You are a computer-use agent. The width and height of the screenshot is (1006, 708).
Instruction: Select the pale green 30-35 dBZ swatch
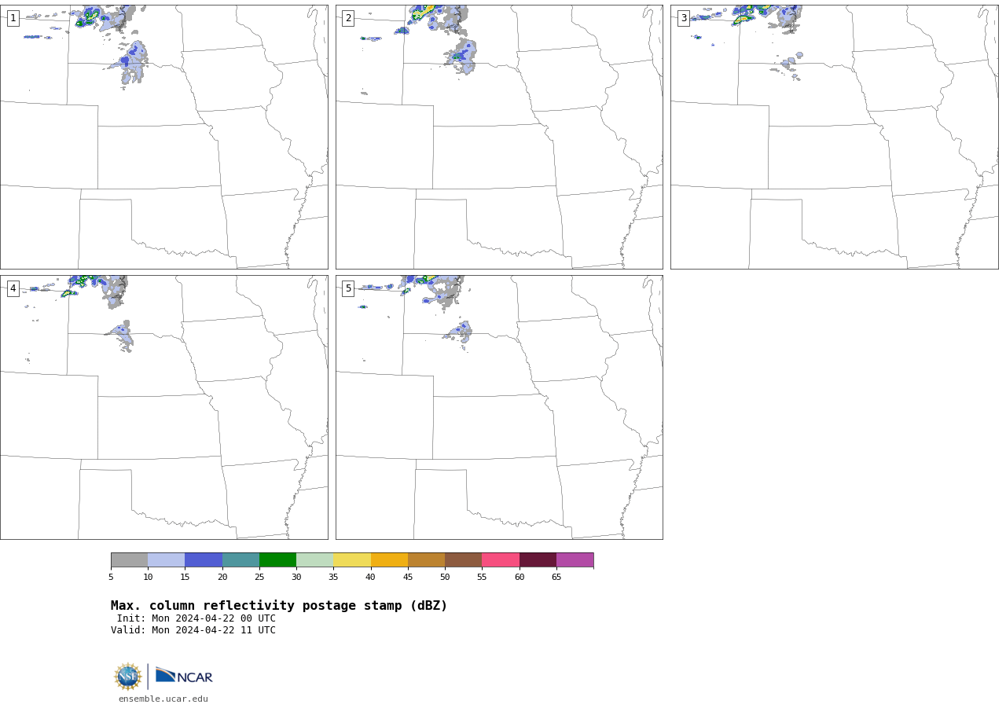point(315,560)
